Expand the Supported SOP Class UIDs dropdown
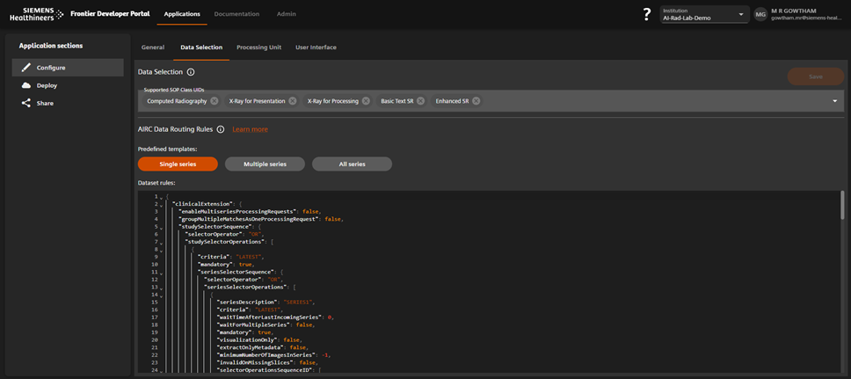Viewport: 851px width, 379px height. pyautogui.click(x=834, y=101)
